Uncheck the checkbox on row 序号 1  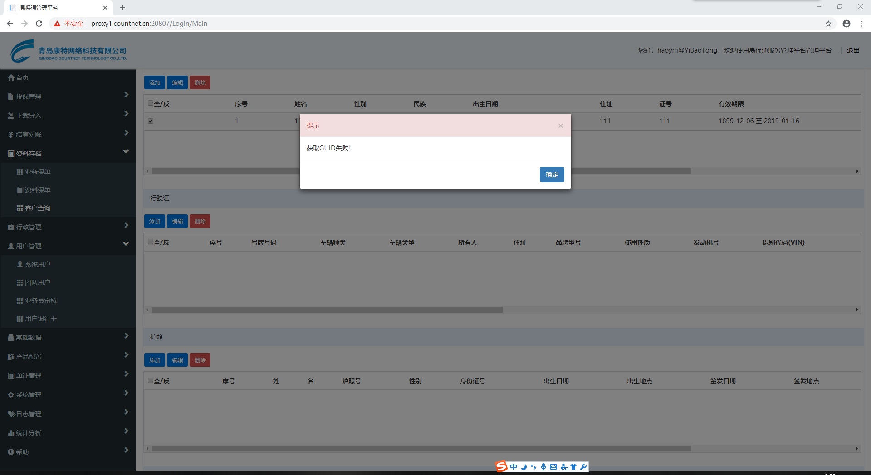(x=151, y=121)
